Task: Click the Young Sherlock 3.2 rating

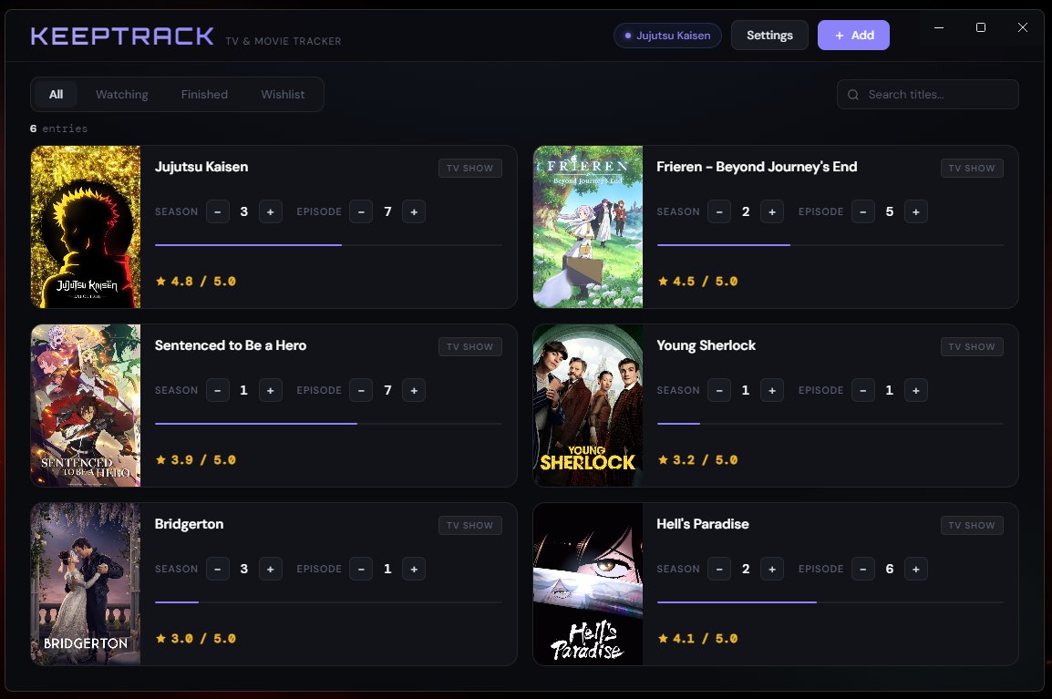Action: (697, 459)
